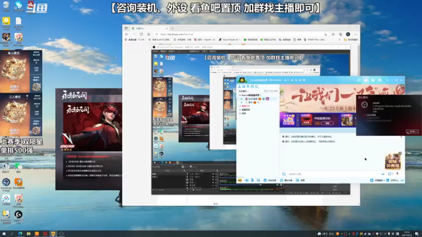Open the 帮助 menu in OBS

213,51
